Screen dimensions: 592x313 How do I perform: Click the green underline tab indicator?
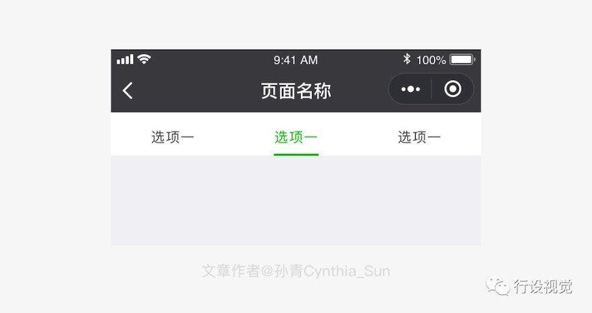tap(296, 154)
